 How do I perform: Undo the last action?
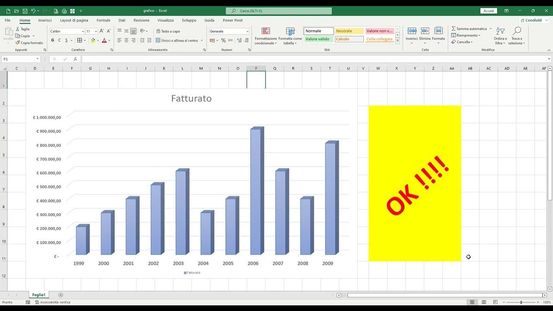(x=33, y=11)
